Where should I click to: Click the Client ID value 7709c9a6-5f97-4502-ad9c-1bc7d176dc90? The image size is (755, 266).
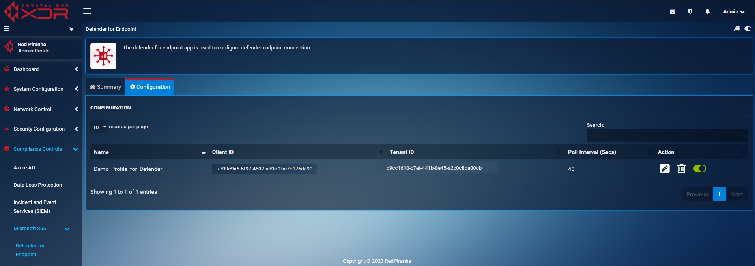click(x=264, y=169)
